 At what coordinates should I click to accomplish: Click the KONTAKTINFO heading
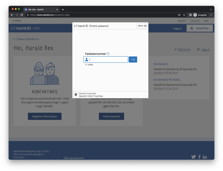pos(45,92)
